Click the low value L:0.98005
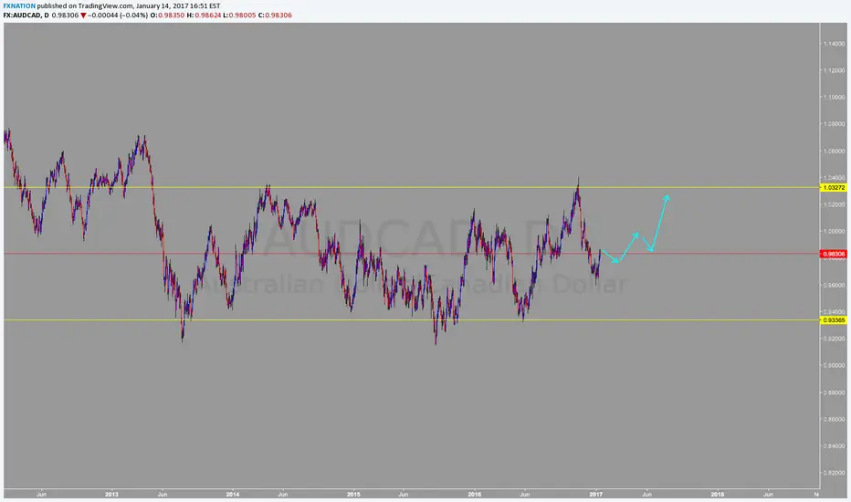 (x=239, y=16)
